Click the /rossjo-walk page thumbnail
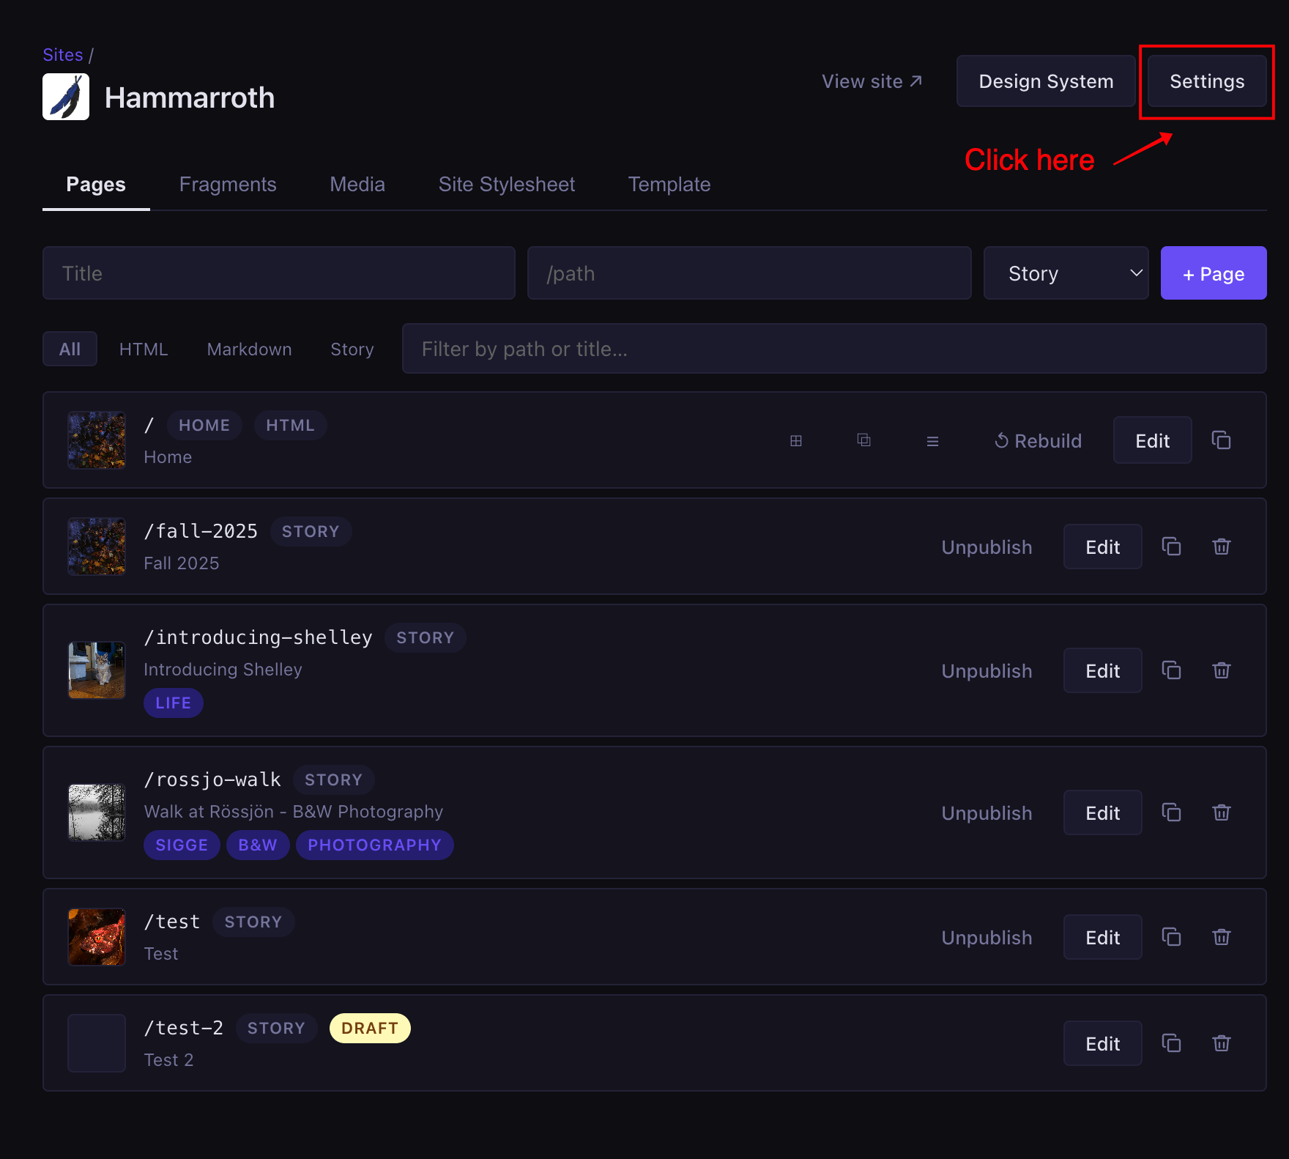1289x1159 pixels. pos(96,812)
